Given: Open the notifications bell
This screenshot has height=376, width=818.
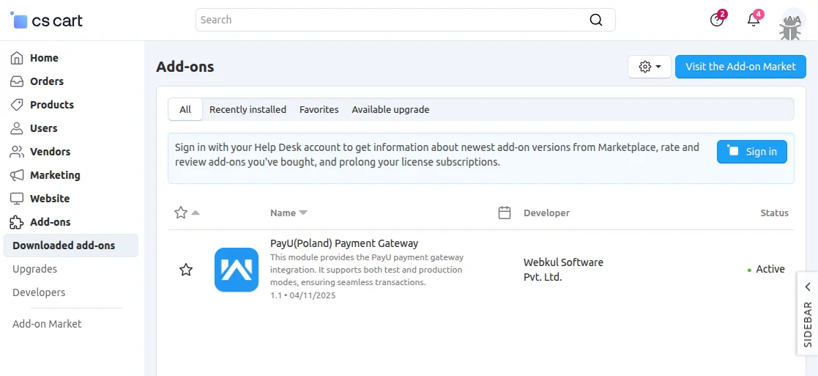Looking at the screenshot, I should [754, 20].
